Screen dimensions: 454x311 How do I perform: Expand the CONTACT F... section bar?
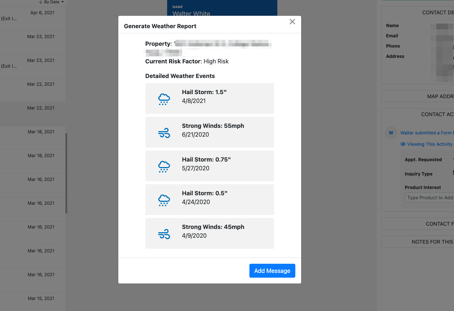point(418,224)
